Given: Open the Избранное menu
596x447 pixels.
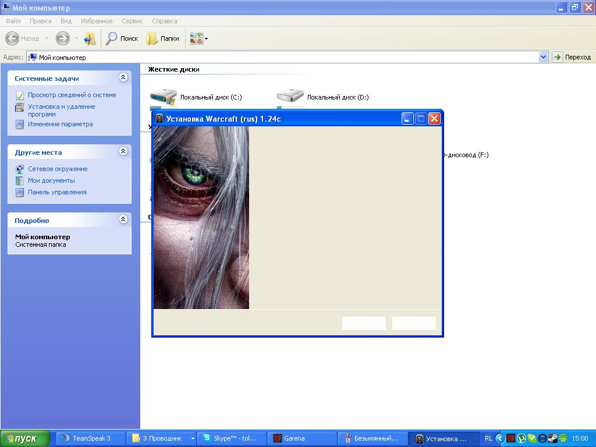Looking at the screenshot, I should pos(97,21).
